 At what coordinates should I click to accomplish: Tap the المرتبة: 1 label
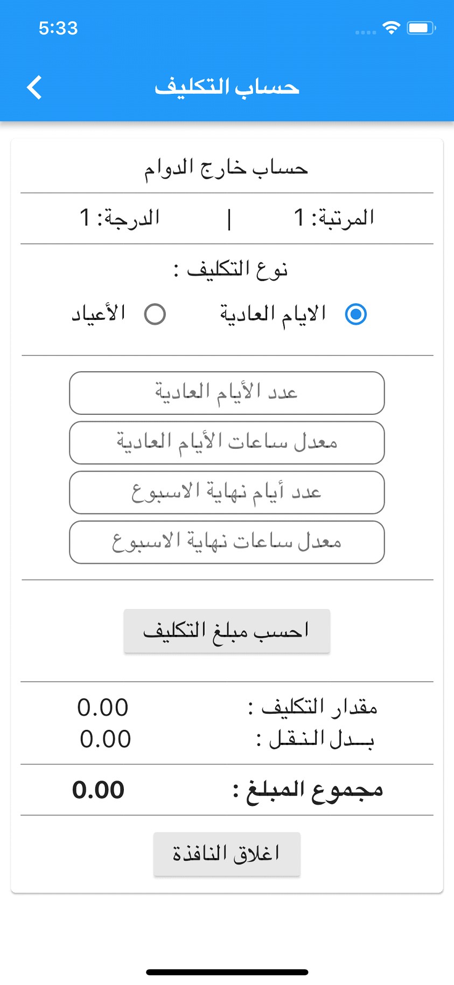[334, 218]
